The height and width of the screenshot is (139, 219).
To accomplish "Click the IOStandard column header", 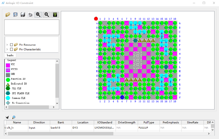I will point(104,123).
